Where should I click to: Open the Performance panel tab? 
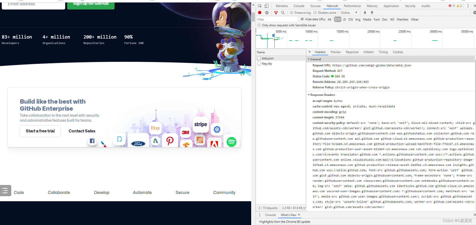[352, 6]
